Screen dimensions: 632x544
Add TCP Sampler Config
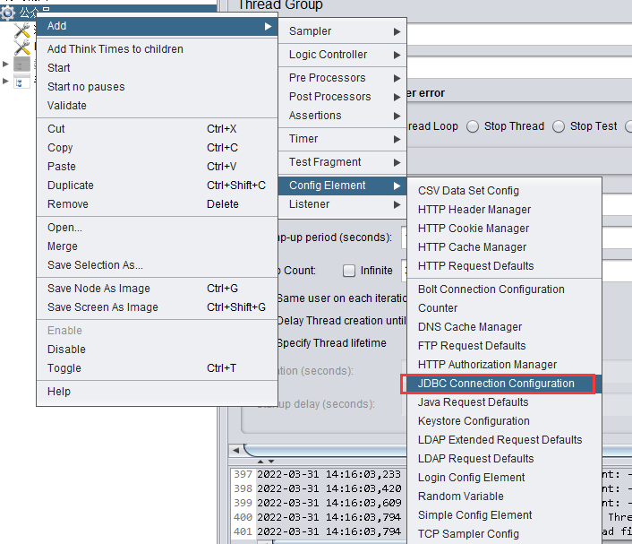(504, 534)
